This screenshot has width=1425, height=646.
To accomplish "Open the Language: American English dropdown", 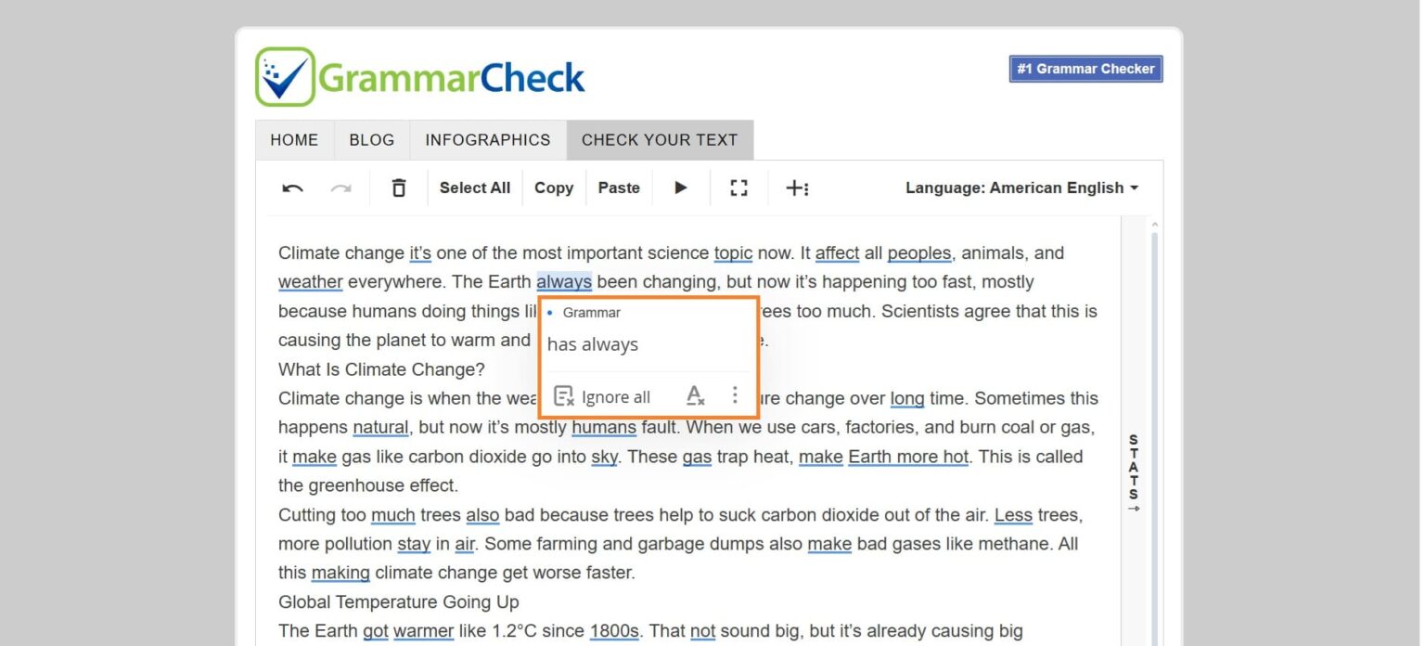I will [1021, 187].
